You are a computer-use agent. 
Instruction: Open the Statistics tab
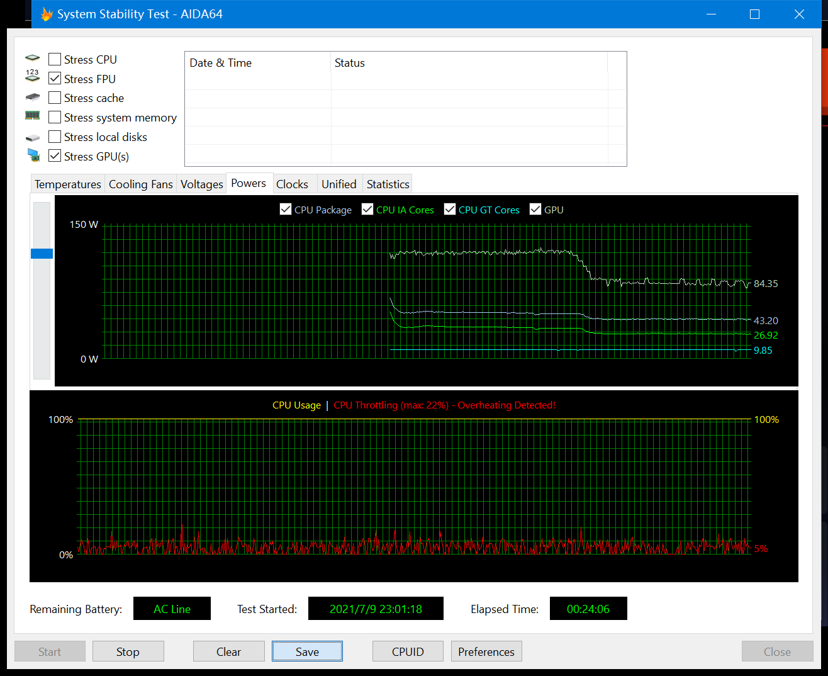pyautogui.click(x=388, y=184)
